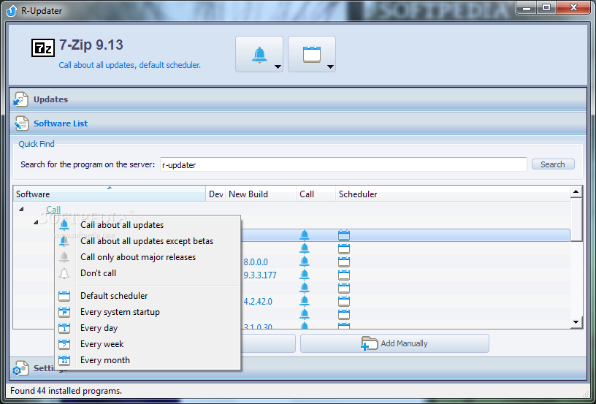Click the 'Found 44 installed programs' status text
Viewport: 596px width, 404px height.
point(66,391)
